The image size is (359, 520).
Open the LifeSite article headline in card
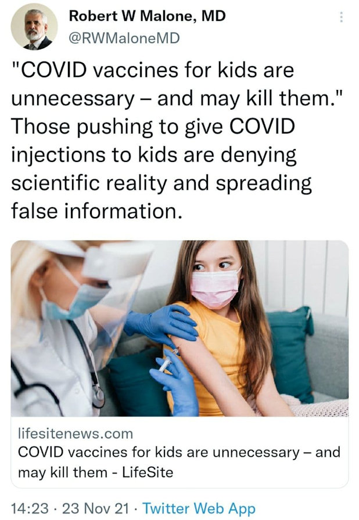point(179,462)
